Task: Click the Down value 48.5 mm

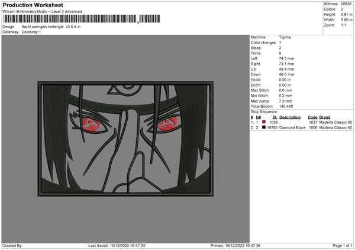Action: pyautogui.click(x=286, y=74)
